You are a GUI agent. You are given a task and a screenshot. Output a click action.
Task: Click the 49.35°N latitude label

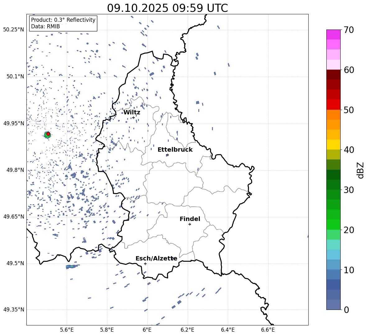14,310
